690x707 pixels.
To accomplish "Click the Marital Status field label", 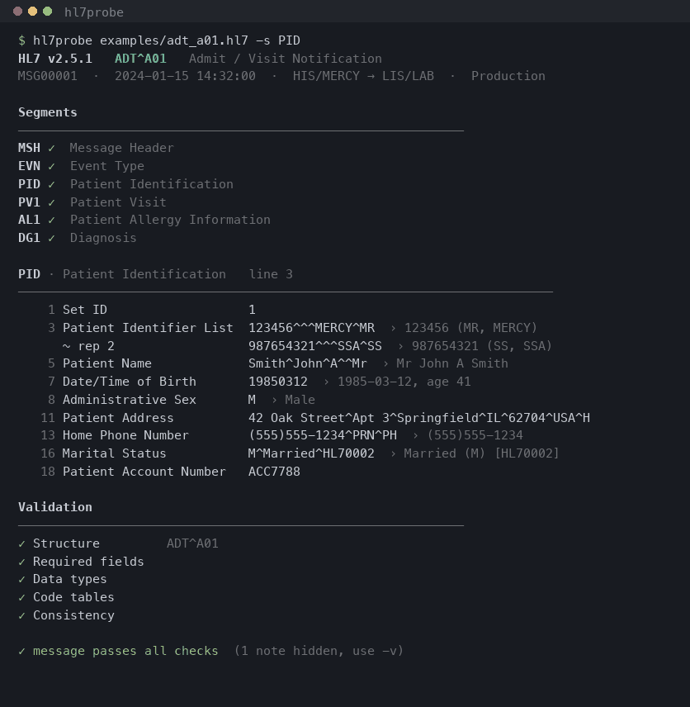I will pos(115,453).
